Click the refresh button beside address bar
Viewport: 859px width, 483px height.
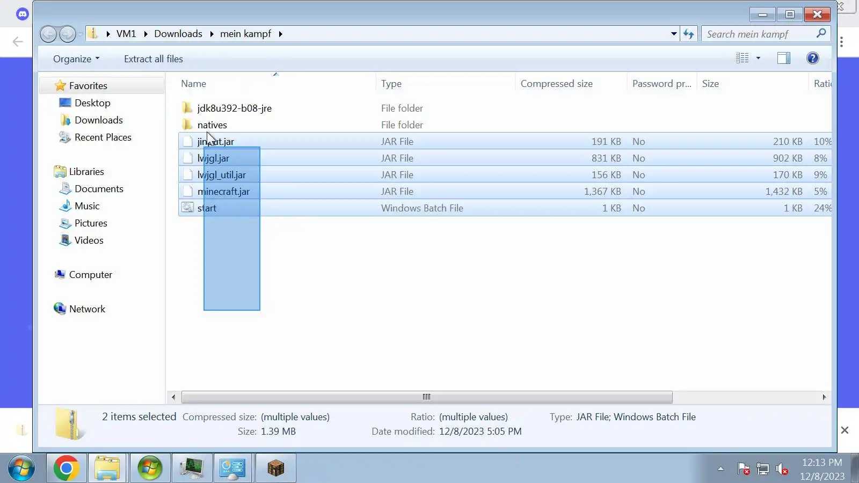pyautogui.click(x=689, y=34)
